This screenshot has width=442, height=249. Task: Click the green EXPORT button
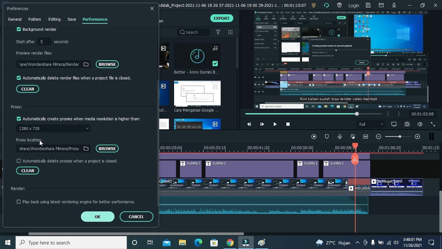pyautogui.click(x=222, y=18)
